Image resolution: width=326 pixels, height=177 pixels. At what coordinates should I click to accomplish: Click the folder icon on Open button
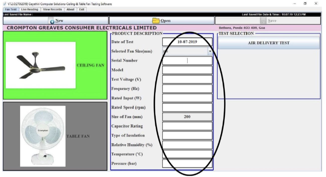(156, 21)
